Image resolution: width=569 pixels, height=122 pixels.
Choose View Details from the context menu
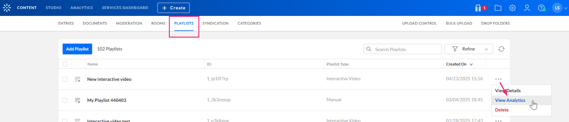508,91
